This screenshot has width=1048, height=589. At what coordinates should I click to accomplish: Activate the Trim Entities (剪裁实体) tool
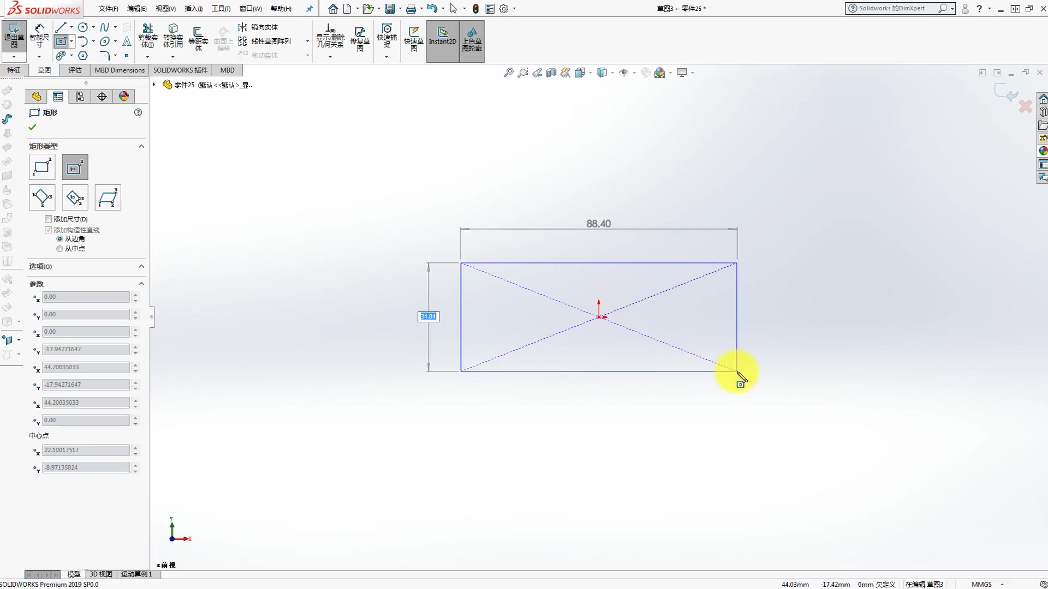coord(147,36)
